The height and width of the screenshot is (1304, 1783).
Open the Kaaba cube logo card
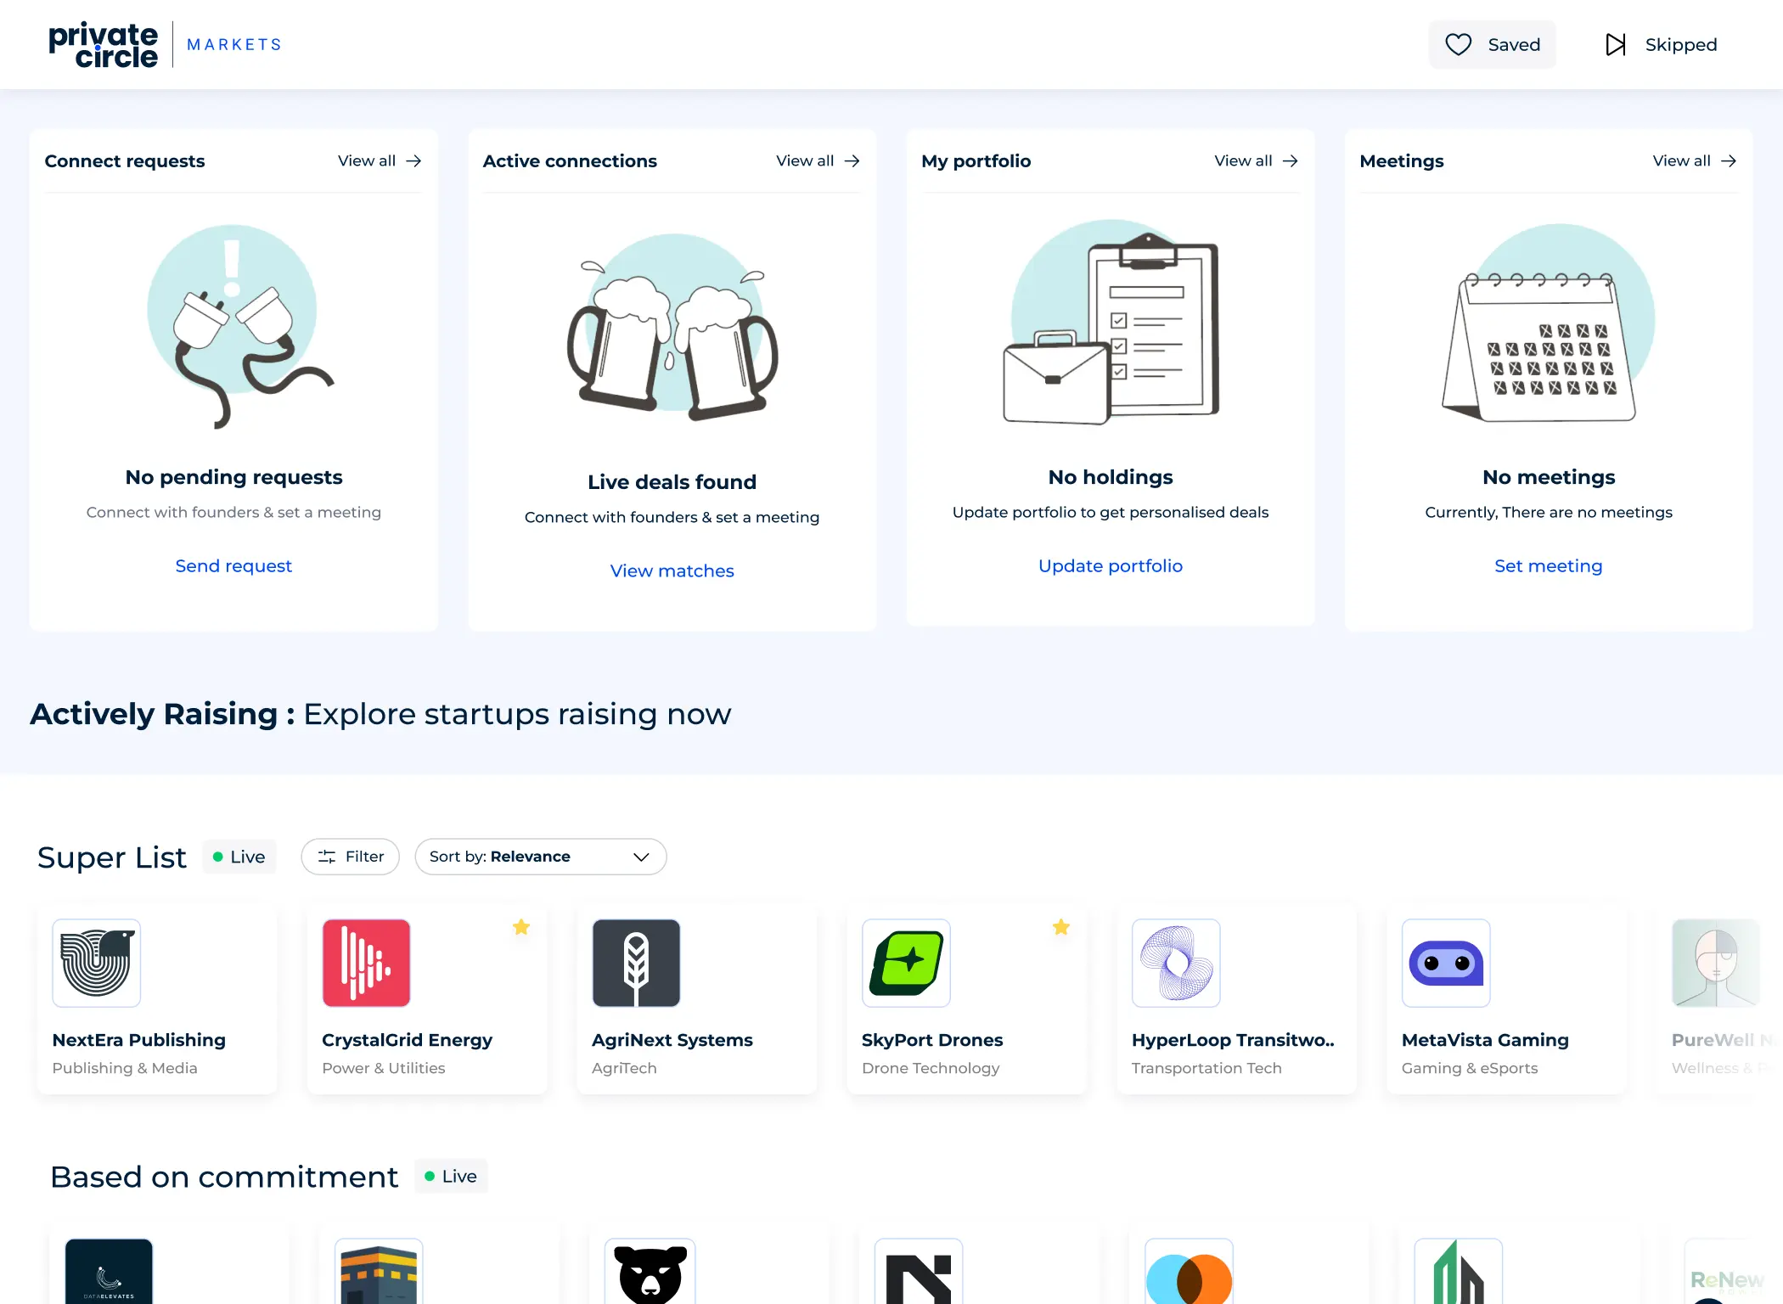[379, 1271]
